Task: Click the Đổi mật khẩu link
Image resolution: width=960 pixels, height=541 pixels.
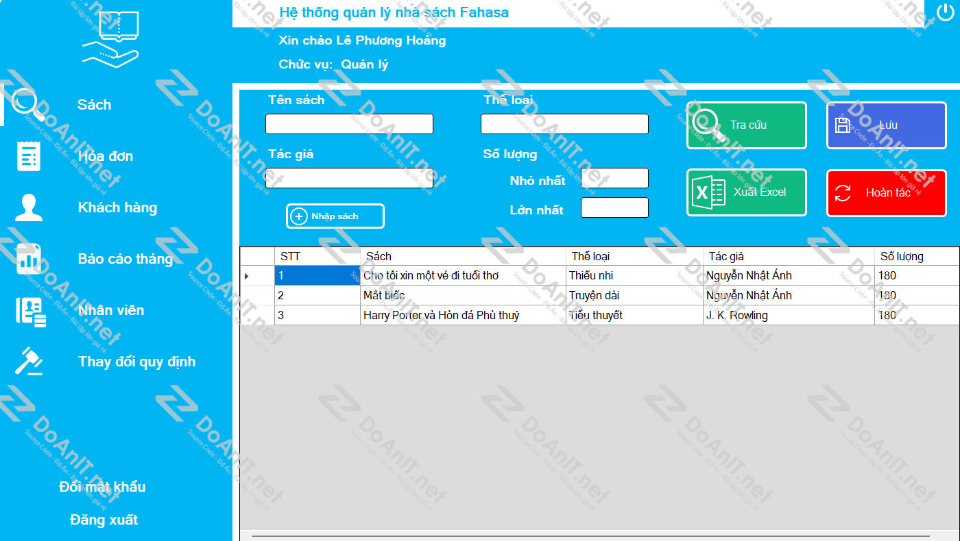Action: click(103, 487)
